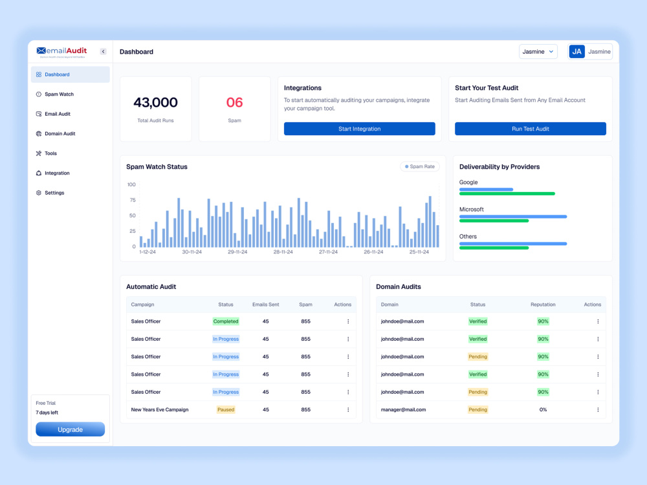This screenshot has height=485, width=647.
Task: Open actions menu for New Years Eve Campaign
Action: point(348,409)
